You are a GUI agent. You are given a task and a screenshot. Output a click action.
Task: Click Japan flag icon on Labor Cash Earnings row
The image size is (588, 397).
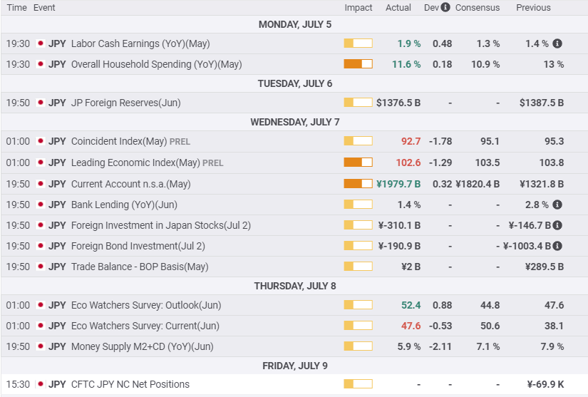click(x=41, y=43)
